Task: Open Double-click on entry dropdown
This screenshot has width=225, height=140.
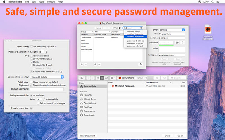Action: (47, 77)
